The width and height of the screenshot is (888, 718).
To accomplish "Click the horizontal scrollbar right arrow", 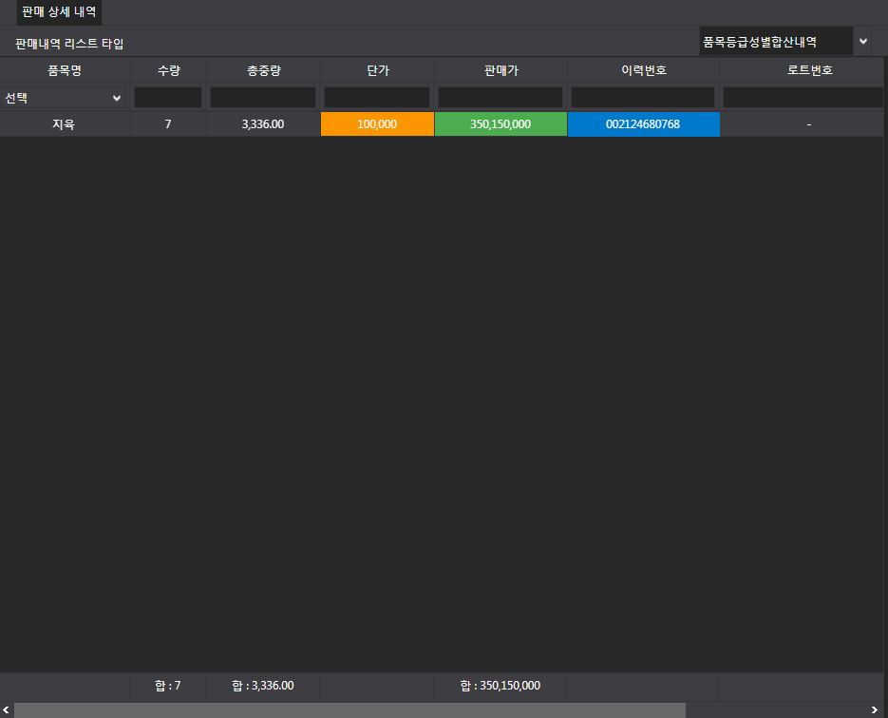I will [875, 710].
